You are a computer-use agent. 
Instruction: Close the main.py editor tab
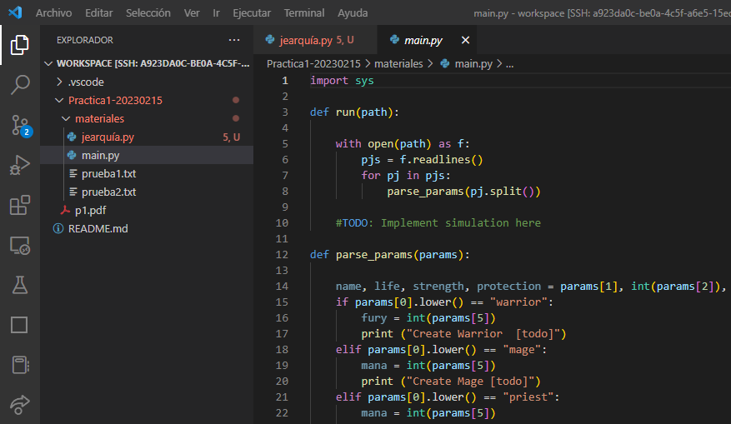(465, 40)
